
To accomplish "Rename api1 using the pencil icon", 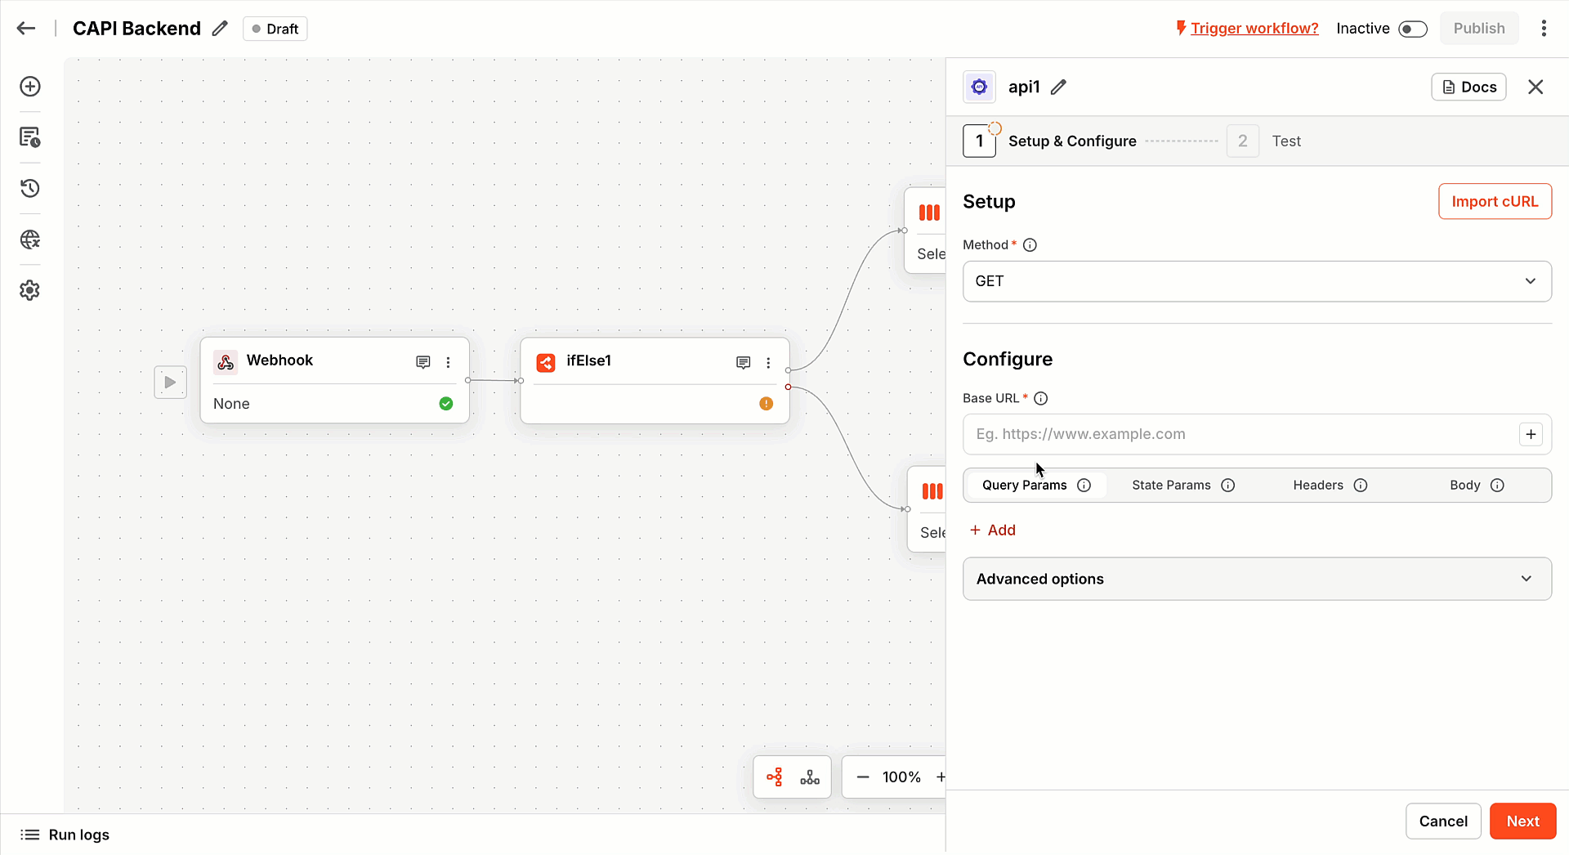I will (x=1058, y=87).
